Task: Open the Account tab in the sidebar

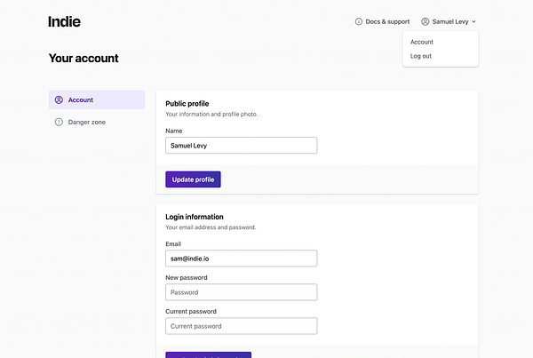Action: pyautogui.click(x=97, y=99)
